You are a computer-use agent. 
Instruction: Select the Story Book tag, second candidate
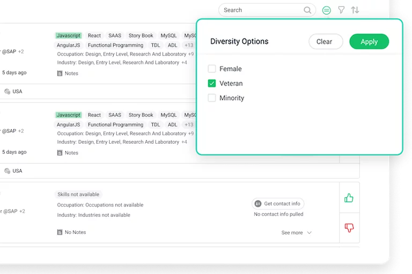[x=141, y=115]
